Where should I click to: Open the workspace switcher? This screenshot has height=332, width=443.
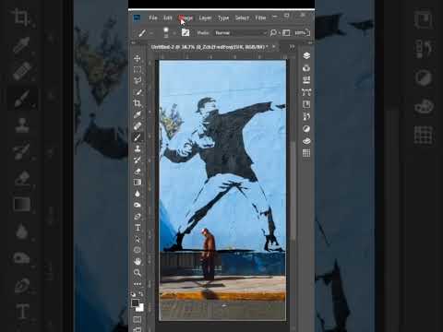(286, 32)
